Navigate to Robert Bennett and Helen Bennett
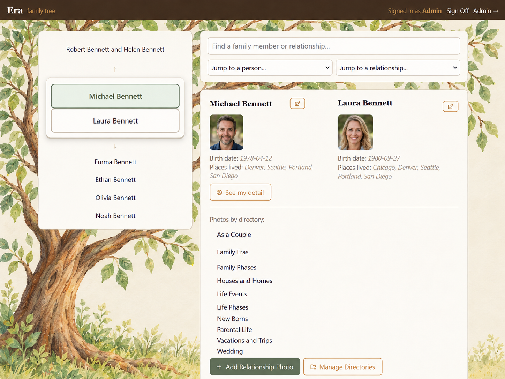The image size is (505, 379). (115, 49)
